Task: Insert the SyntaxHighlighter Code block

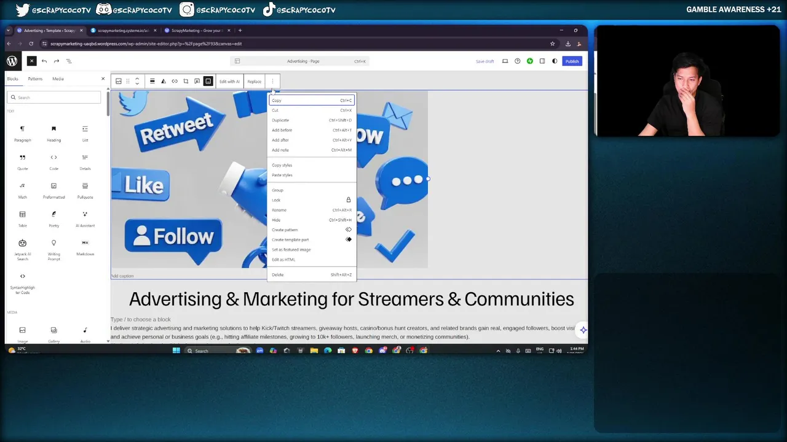Action: click(x=23, y=284)
